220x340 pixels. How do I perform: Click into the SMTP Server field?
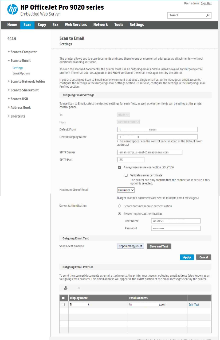[150, 152]
